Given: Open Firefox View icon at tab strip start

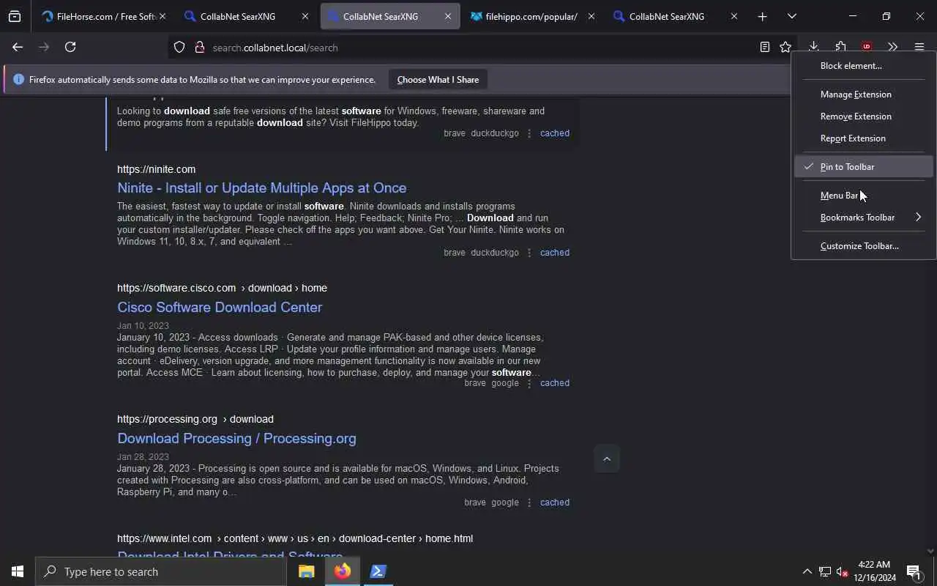Looking at the screenshot, I should (15, 16).
